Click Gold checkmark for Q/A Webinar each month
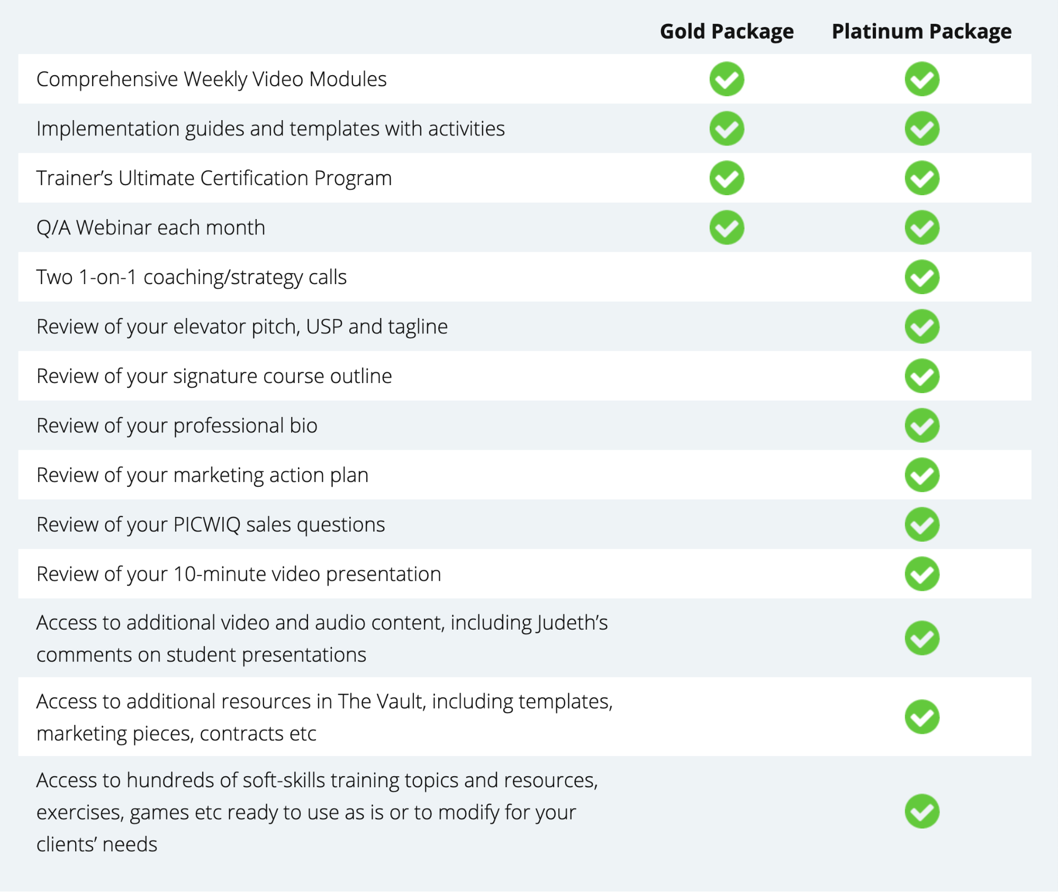Screen dimensions: 1058x892 [727, 227]
